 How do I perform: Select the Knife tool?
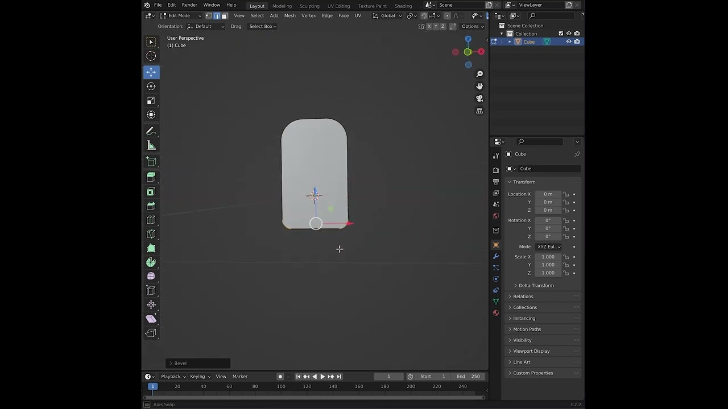[151, 234]
